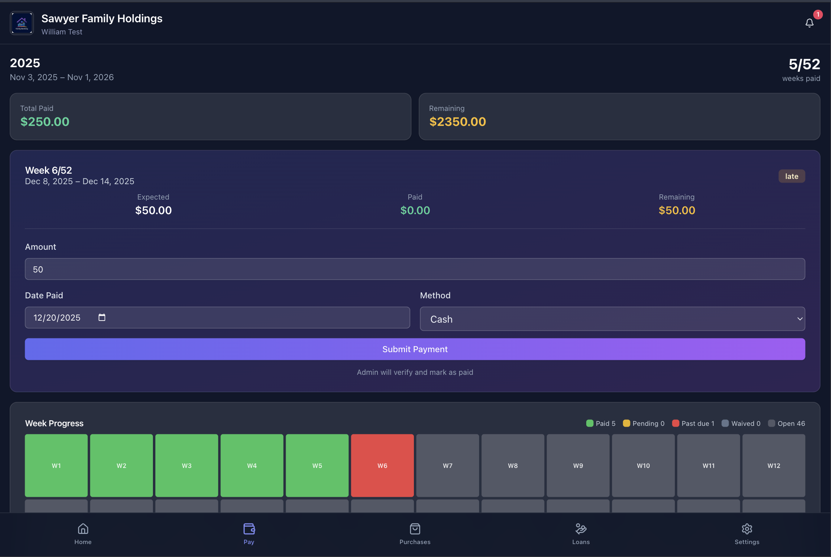This screenshot has width=831, height=557.
Task: Select the W12 week tile
Action: [774, 466]
